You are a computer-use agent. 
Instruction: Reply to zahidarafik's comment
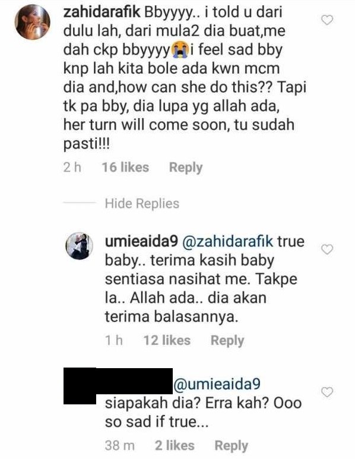(x=186, y=168)
